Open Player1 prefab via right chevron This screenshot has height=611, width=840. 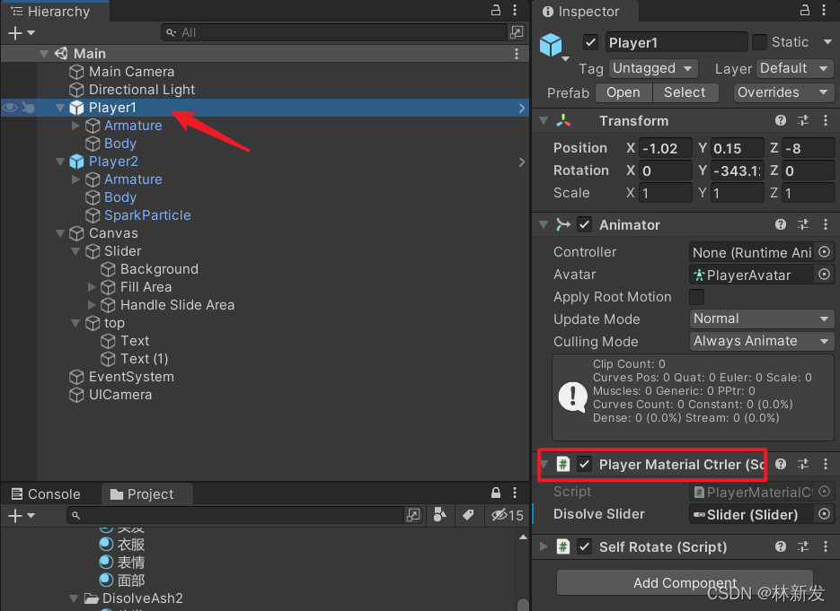[522, 108]
